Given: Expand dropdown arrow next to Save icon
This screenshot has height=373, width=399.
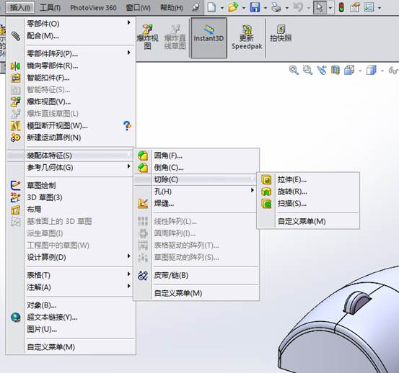Looking at the screenshot, I should [265, 8].
